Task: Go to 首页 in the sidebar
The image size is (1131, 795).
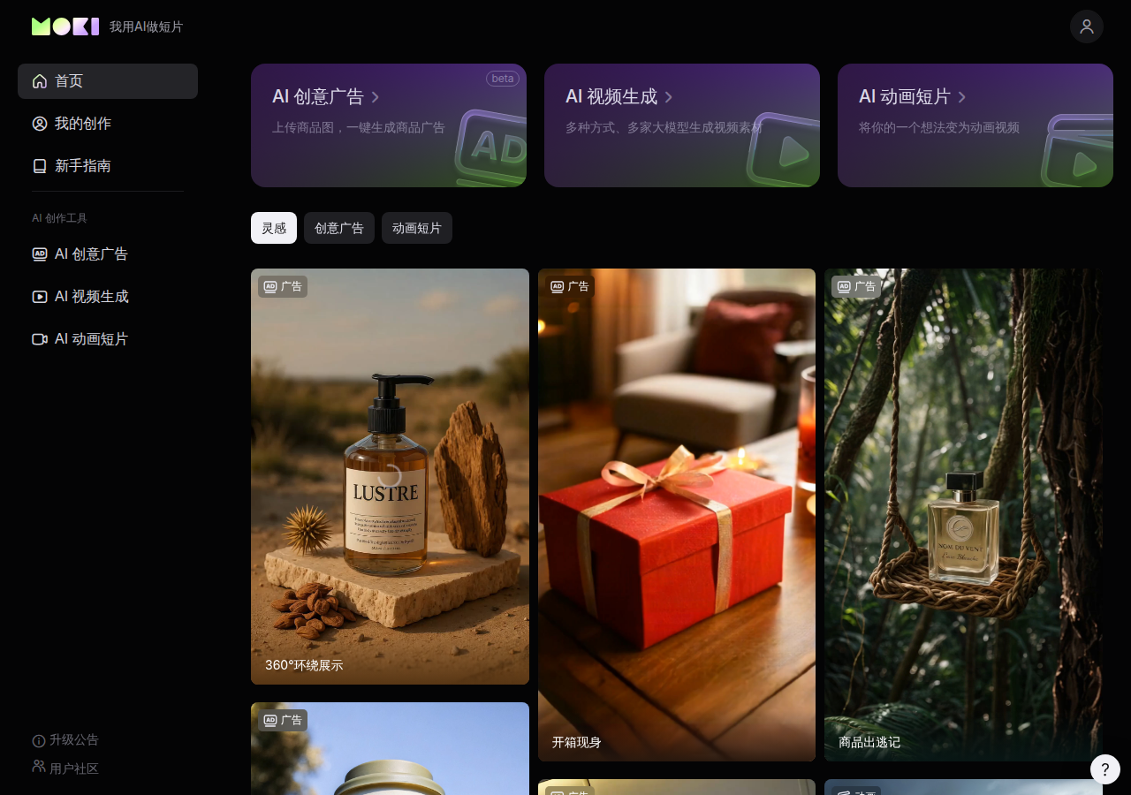Action: tap(108, 81)
